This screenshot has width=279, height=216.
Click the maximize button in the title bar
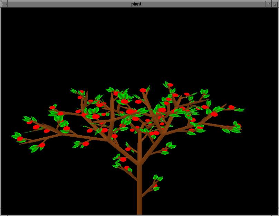click(275, 4)
